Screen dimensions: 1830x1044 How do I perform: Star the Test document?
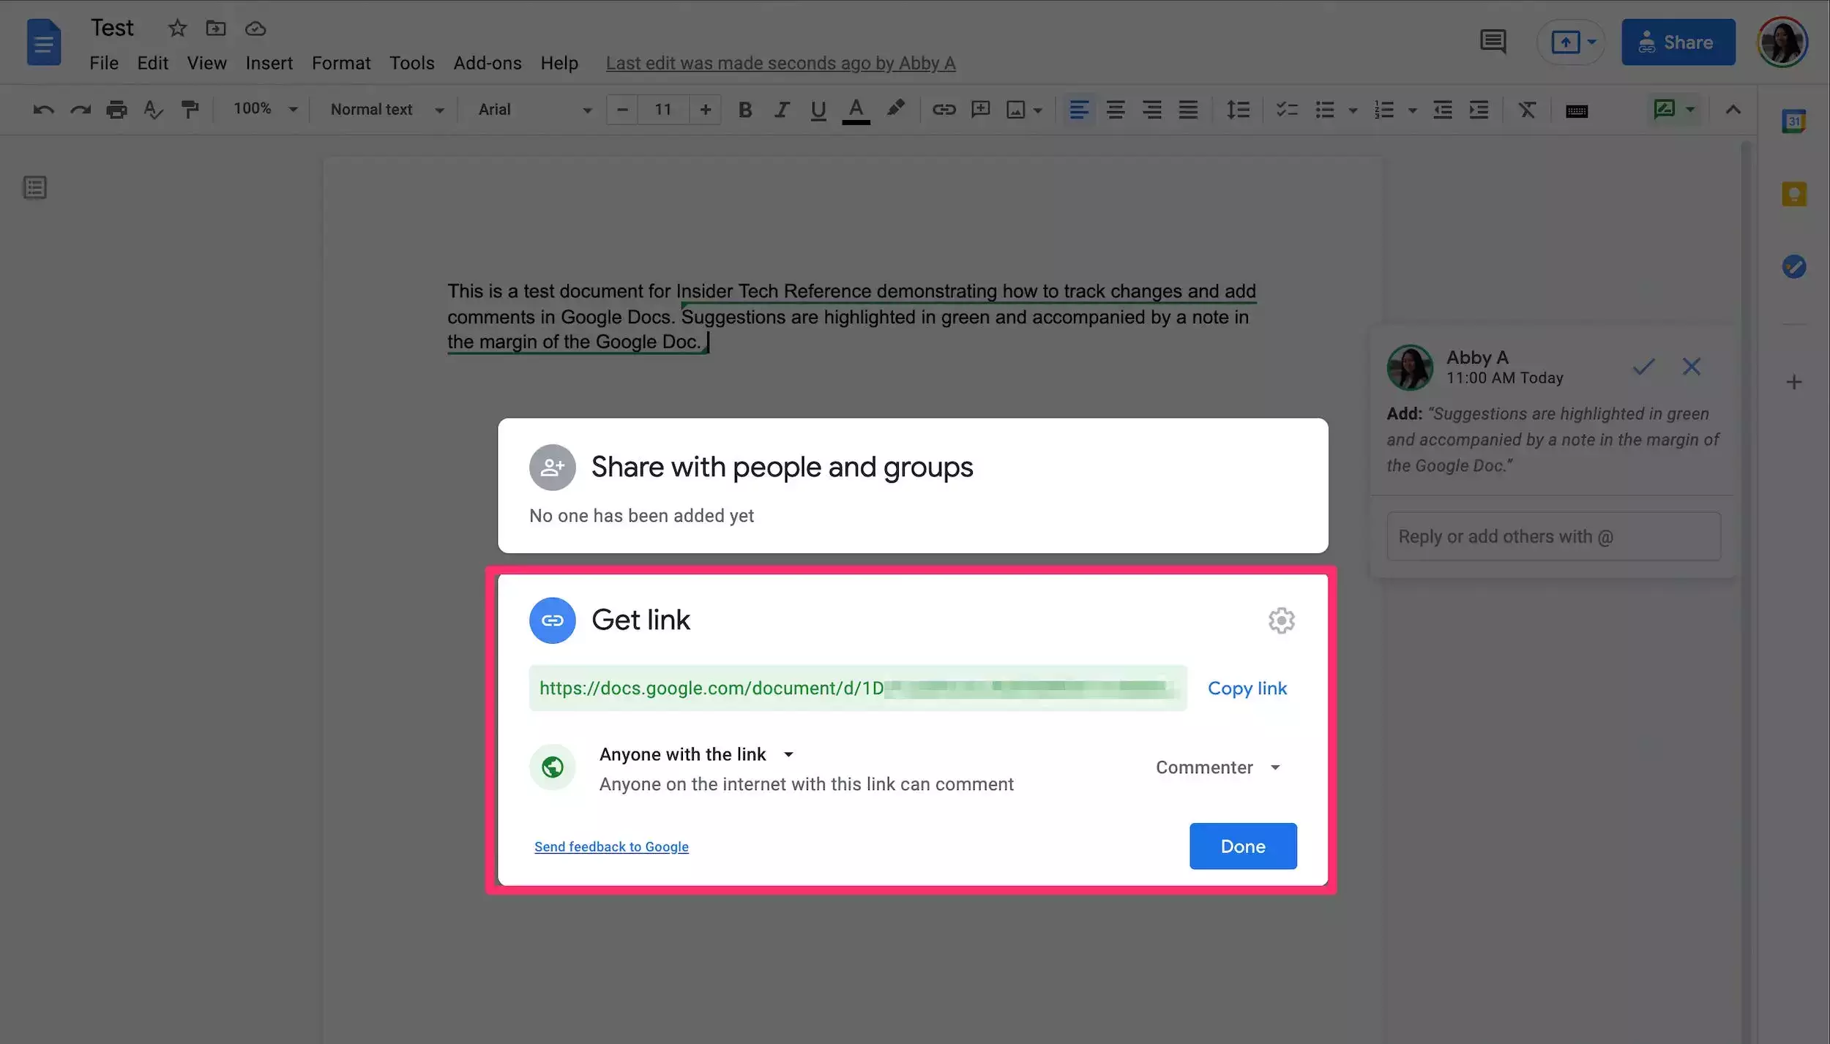pos(177,29)
